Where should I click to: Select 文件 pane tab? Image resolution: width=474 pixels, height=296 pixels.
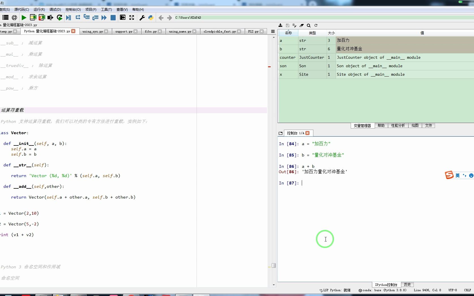428,126
